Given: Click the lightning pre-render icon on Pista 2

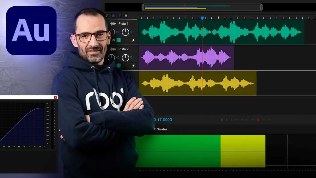Looking at the screenshot, I should point(133,66).
